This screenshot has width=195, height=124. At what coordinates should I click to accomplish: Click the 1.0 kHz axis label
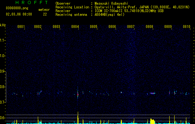2,56
